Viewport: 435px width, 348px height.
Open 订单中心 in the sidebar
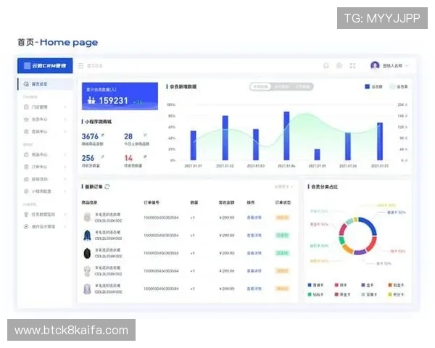tap(40, 166)
